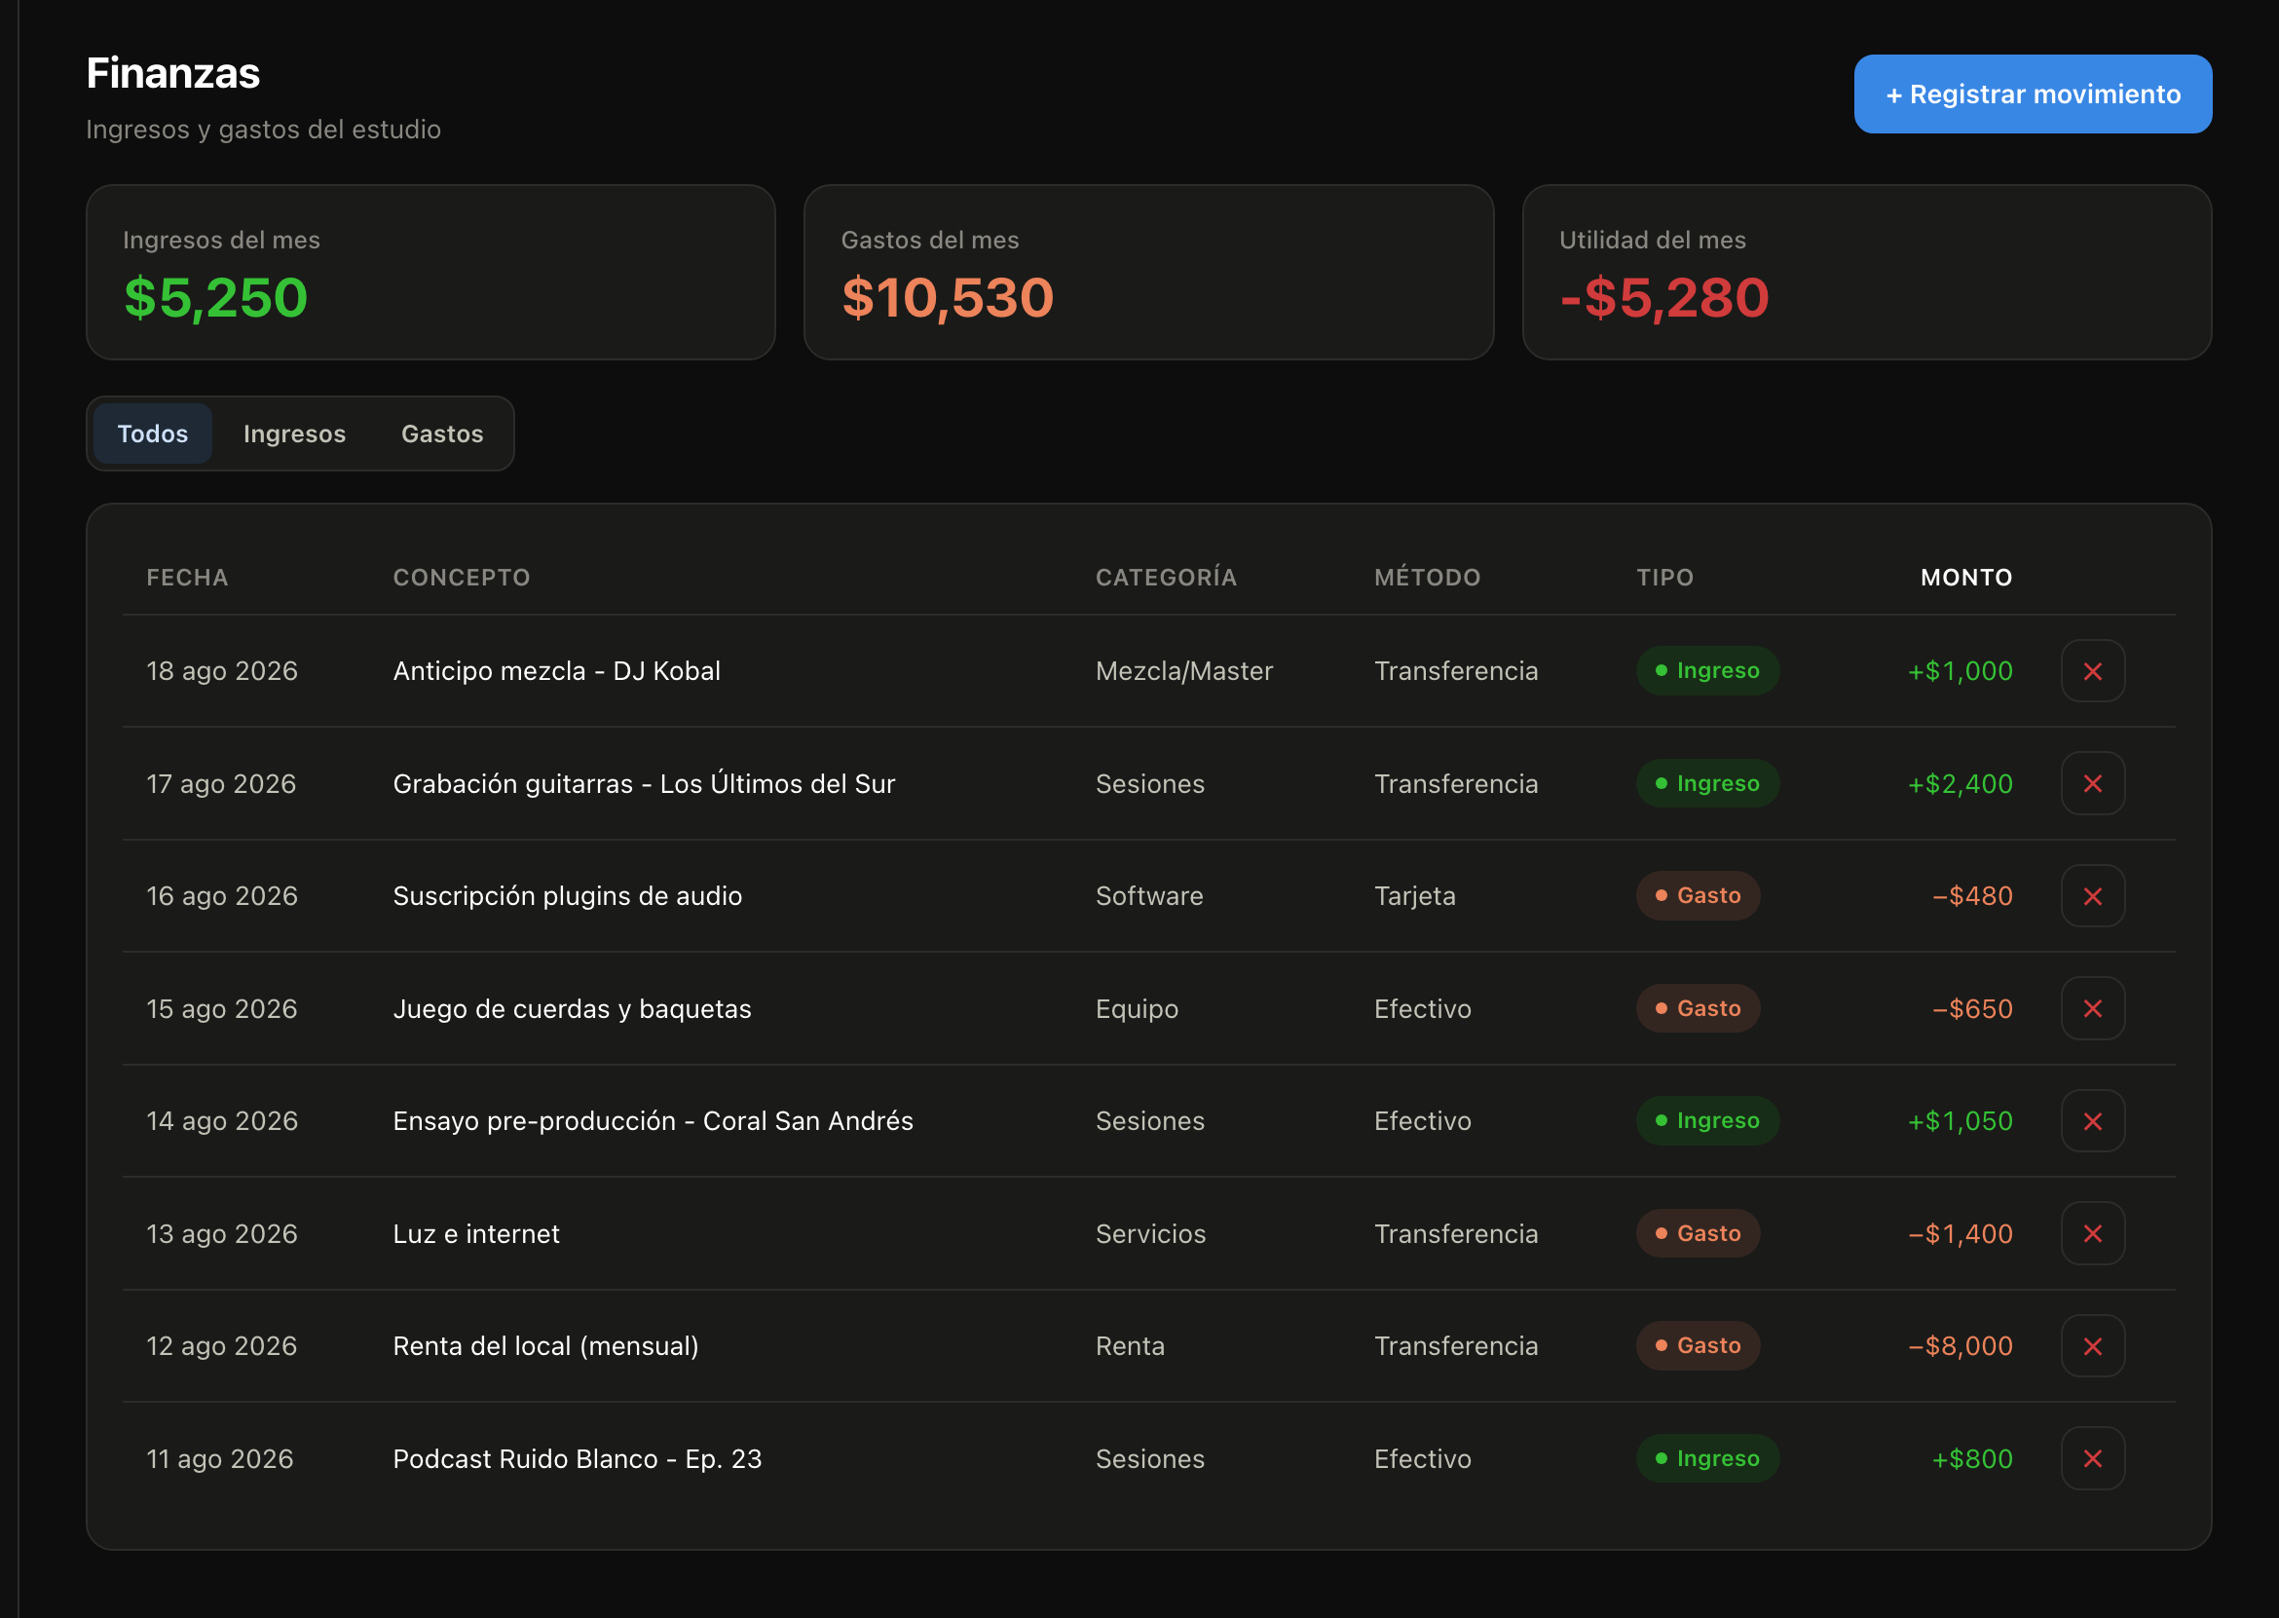
Task: Click the amount –$8,000
Action: coord(1960,1346)
